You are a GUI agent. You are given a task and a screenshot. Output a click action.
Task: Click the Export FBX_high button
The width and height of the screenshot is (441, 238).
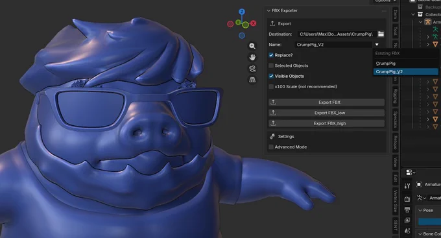(x=326, y=123)
